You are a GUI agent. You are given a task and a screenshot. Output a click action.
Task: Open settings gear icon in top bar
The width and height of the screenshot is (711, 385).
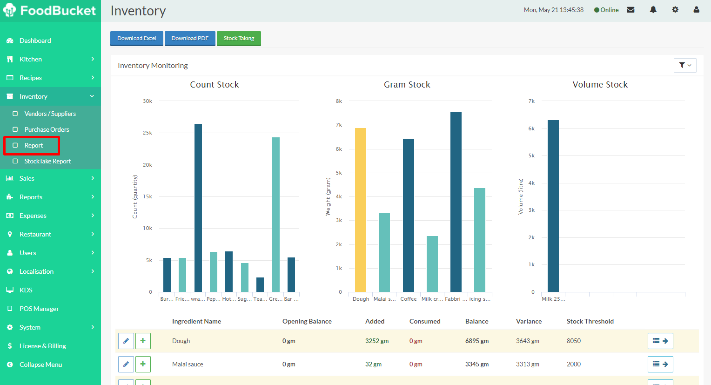click(x=675, y=10)
